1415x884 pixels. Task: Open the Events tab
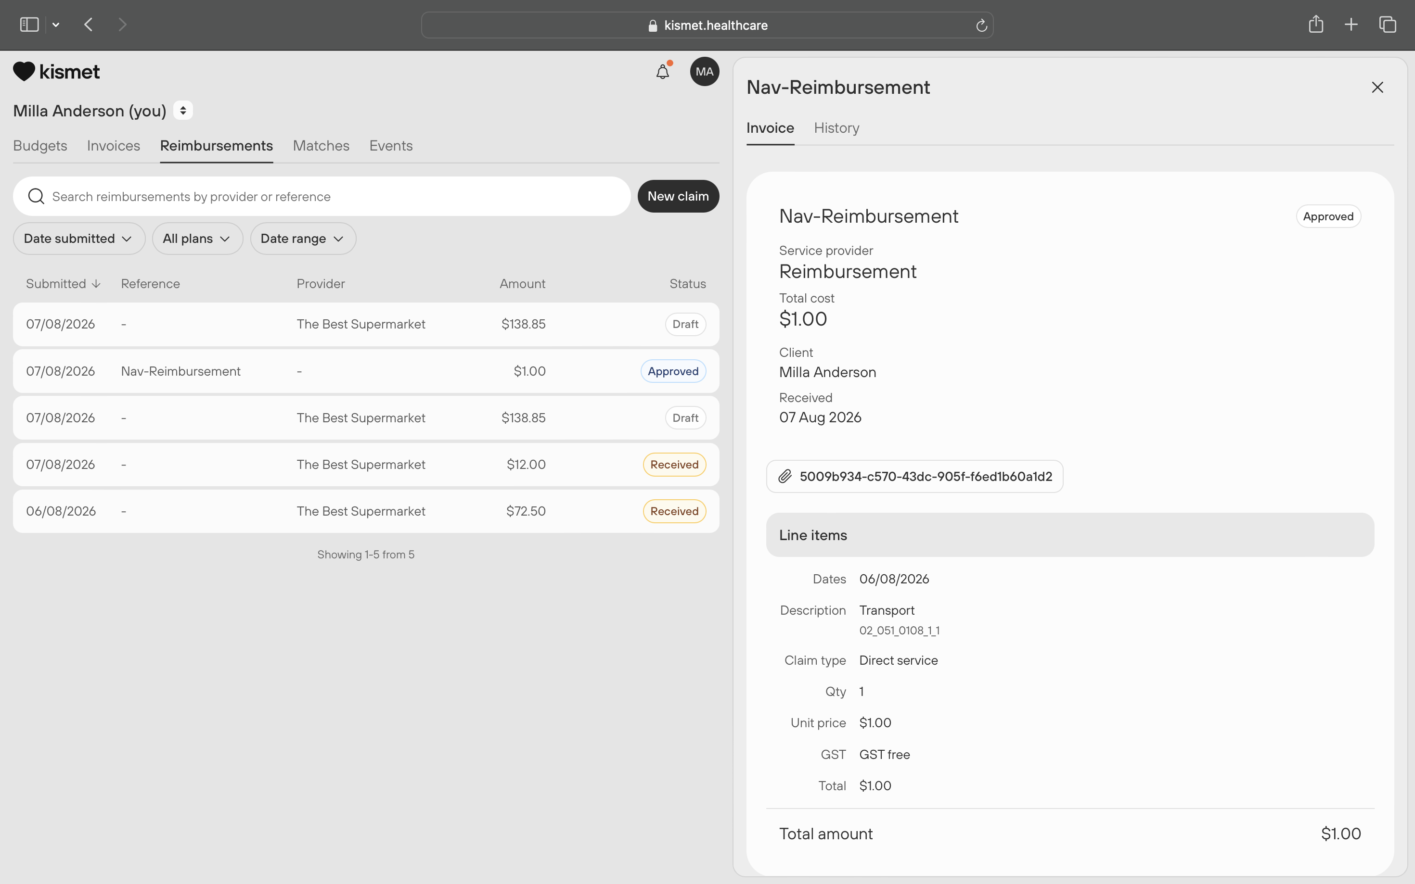point(391,146)
